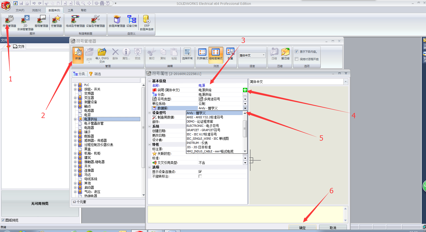Open the 宏管理器 macro manager

tap(56, 21)
